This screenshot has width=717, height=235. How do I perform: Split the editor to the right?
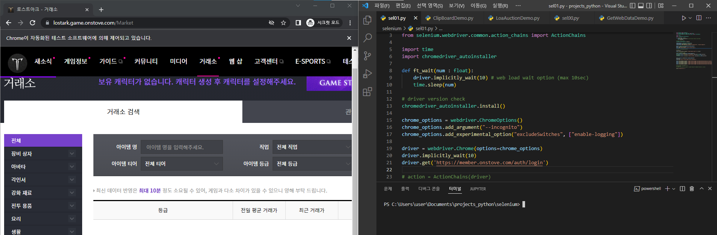pyautogui.click(x=699, y=18)
